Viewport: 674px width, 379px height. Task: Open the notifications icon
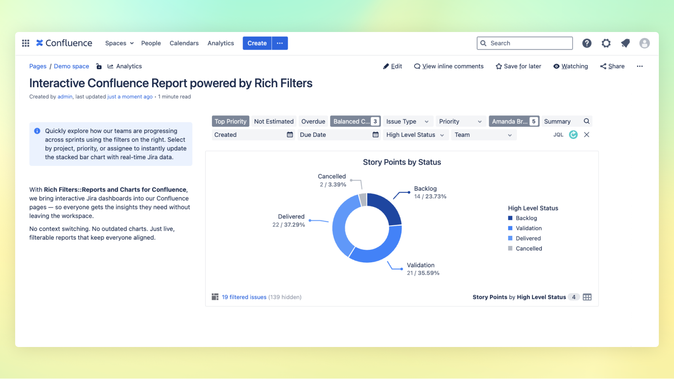point(626,43)
